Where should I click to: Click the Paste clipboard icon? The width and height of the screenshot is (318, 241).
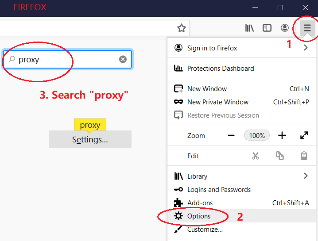(304, 156)
